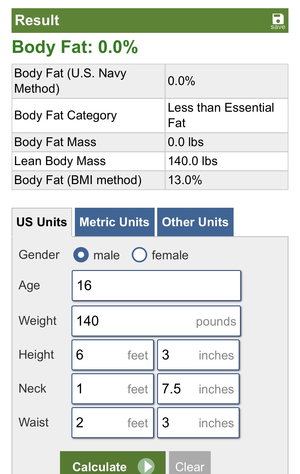The image size is (300, 474).
Task: Select the female gender radio button
Action: [139, 255]
